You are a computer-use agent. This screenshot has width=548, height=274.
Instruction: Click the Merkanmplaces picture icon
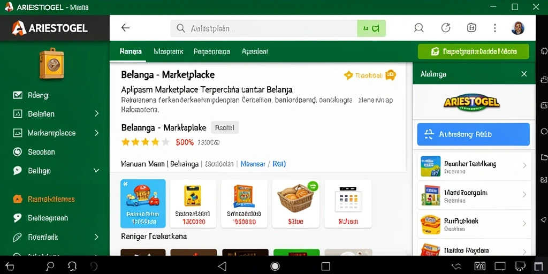tap(18, 133)
